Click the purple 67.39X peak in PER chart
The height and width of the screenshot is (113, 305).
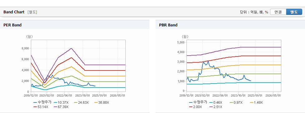[x=71, y=48]
